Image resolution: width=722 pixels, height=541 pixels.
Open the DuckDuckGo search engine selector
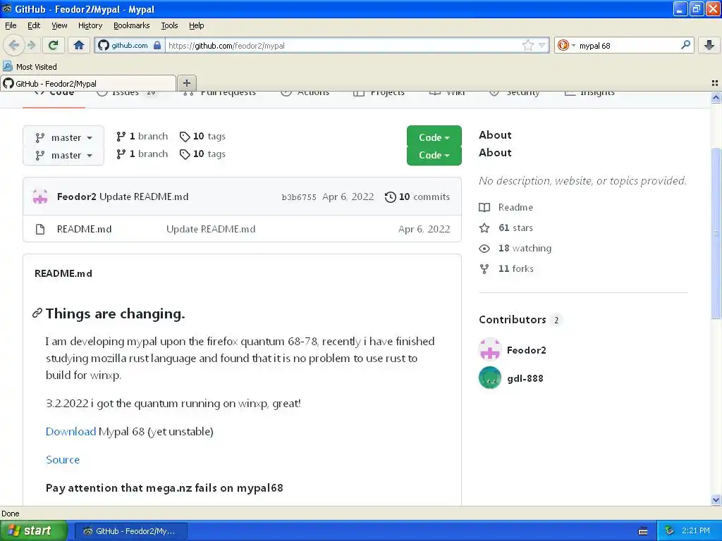click(x=565, y=45)
